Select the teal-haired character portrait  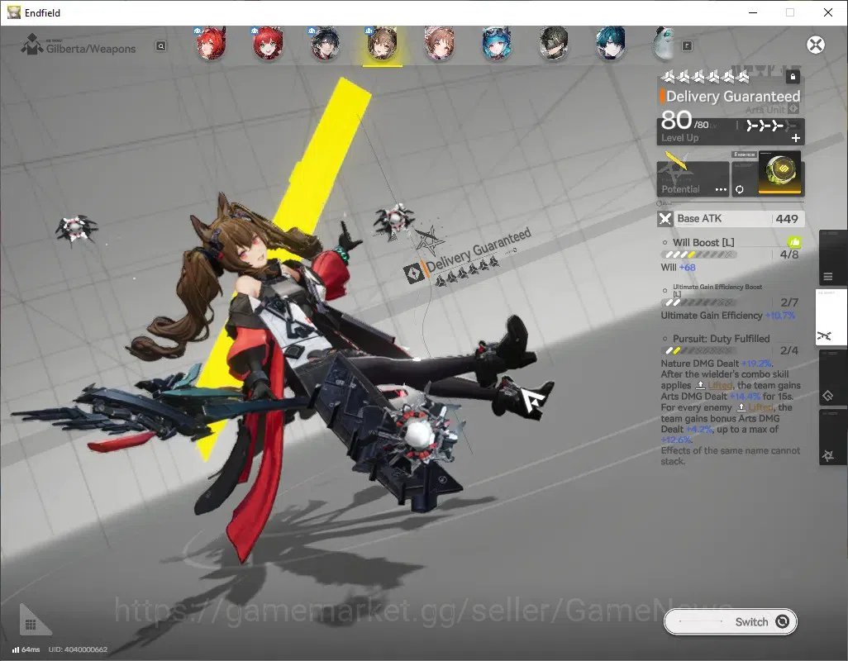pyautogui.click(x=611, y=44)
